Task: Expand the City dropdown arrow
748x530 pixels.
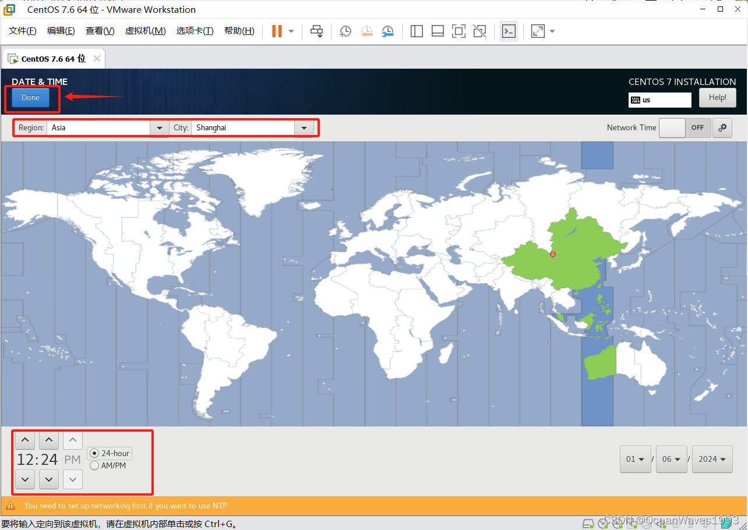Action: pos(304,128)
